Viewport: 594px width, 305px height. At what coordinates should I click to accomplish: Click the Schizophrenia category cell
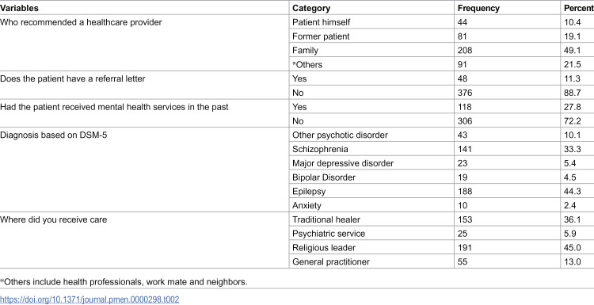click(371, 149)
